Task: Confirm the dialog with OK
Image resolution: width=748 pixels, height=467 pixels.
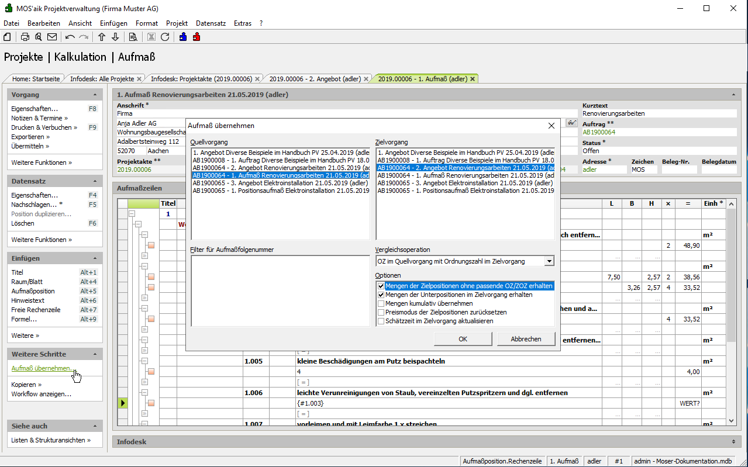Action: coord(463,339)
